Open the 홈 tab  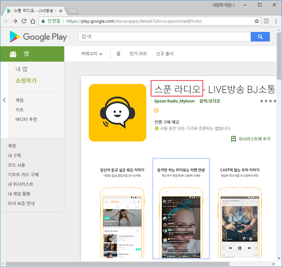pos(119,54)
